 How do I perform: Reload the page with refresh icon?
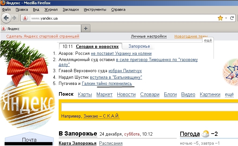pos(232,18)
